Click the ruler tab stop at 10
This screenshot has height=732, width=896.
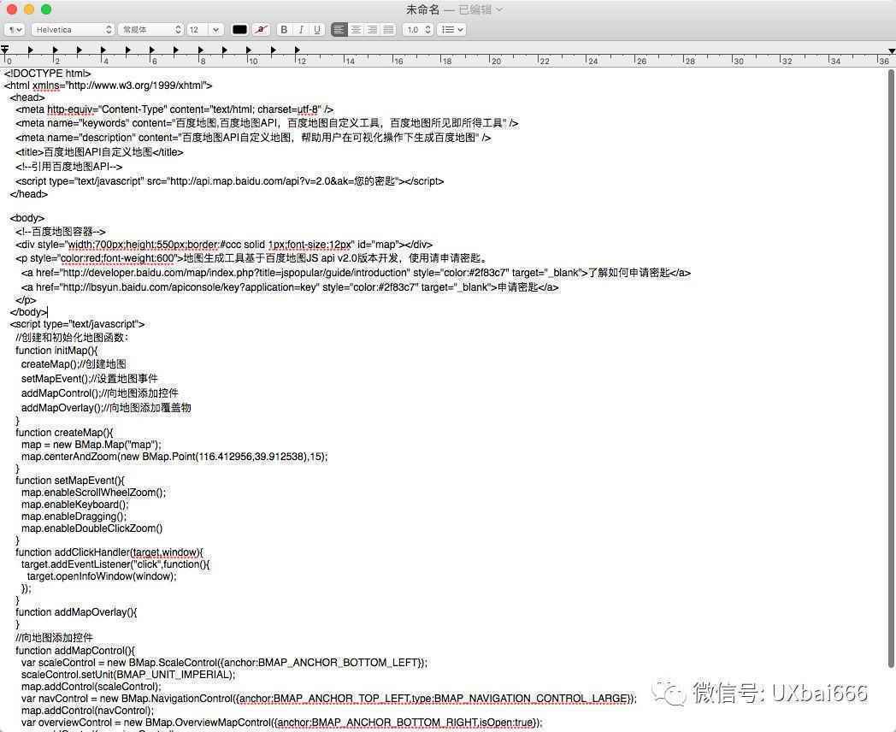pos(249,50)
